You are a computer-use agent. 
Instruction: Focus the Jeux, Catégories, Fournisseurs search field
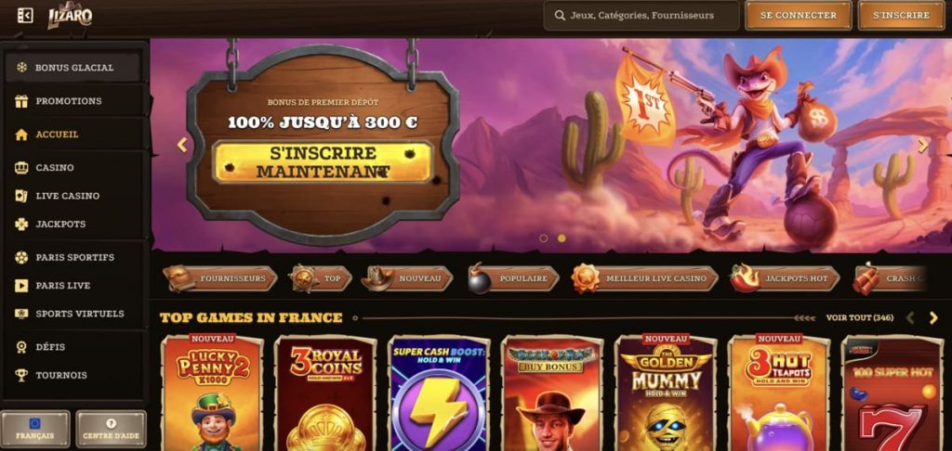click(641, 15)
